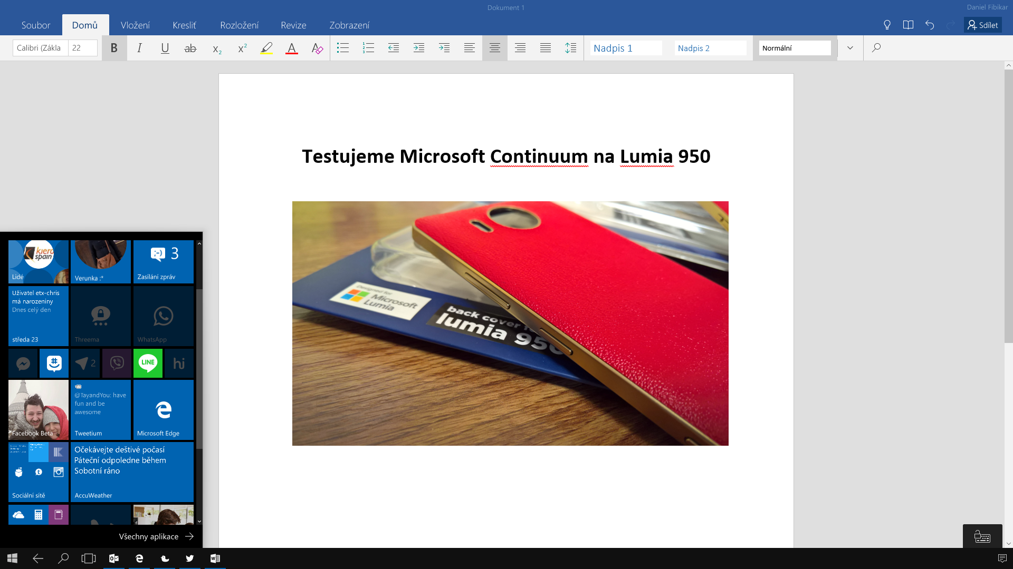Click the undo arrow icon

(x=930, y=25)
